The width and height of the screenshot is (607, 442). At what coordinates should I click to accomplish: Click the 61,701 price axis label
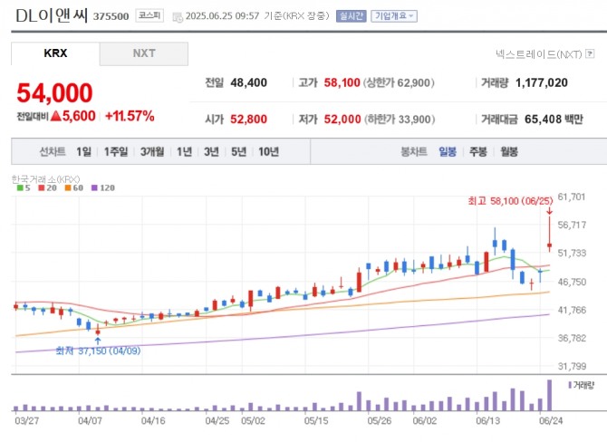572,197
